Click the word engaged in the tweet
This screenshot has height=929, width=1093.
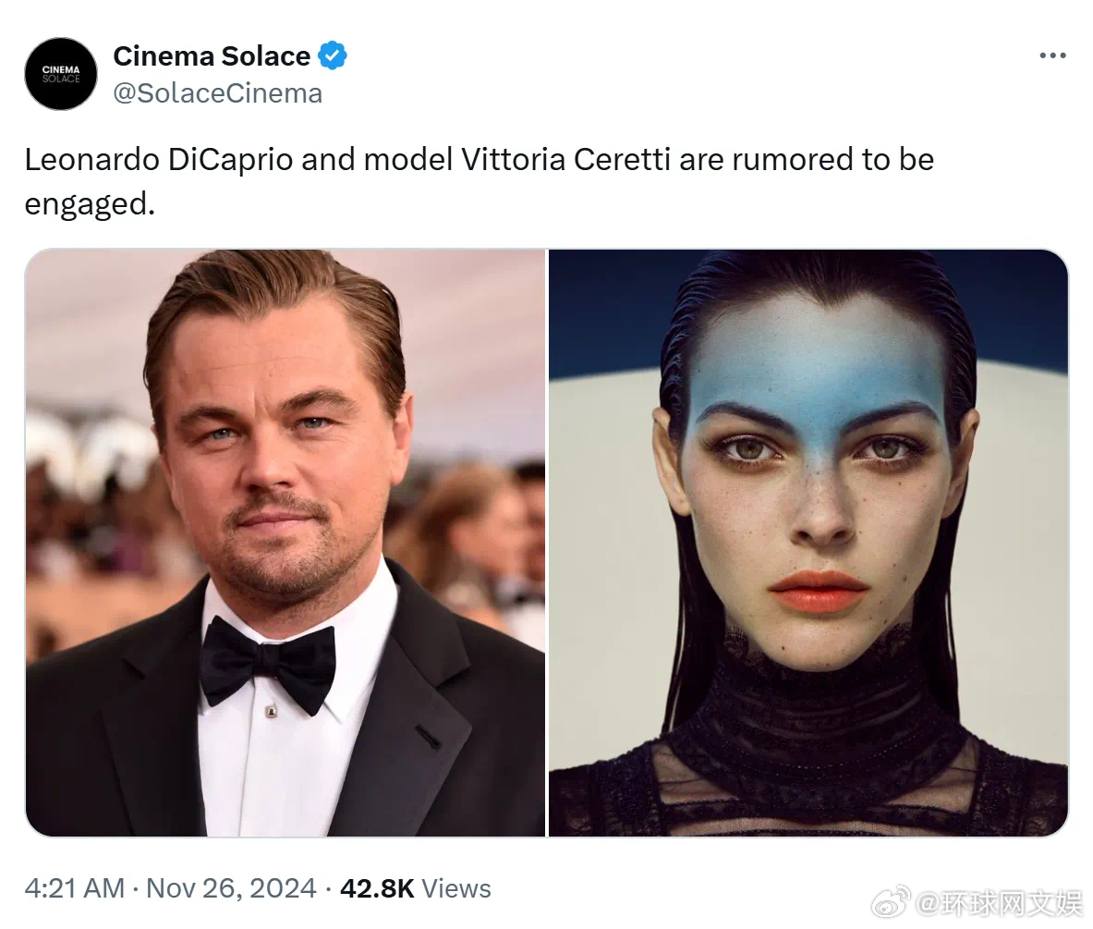click(87, 204)
